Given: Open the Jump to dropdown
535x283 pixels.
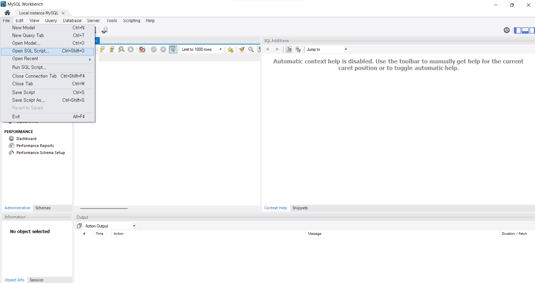Looking at the screenshot, I should click(x=346, y=49).
